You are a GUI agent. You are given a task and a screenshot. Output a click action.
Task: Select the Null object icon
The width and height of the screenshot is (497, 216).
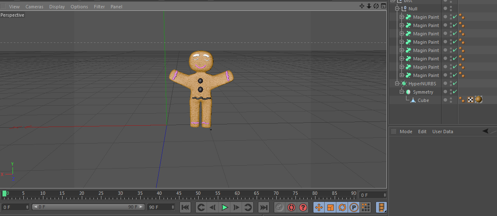tap(404, 9)
